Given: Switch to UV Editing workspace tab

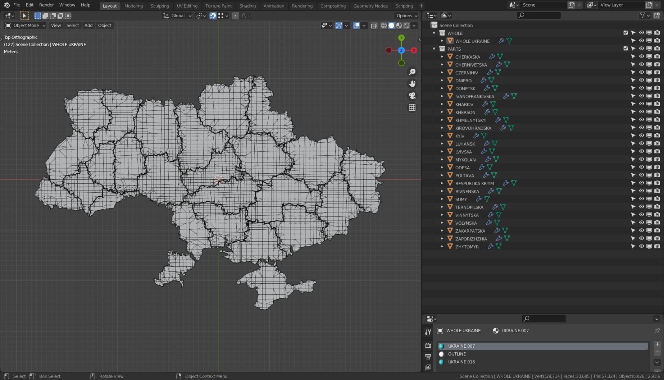Looking at the screenshot, I should (x=187, y=6).
